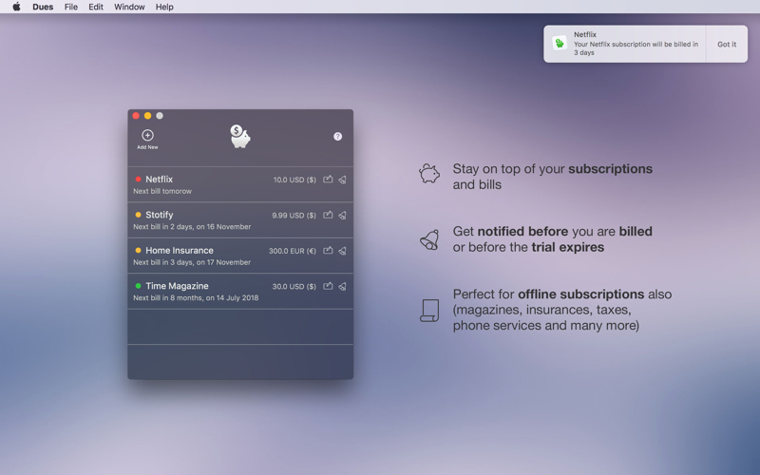Click the Netflix billing notification banner

625,44
